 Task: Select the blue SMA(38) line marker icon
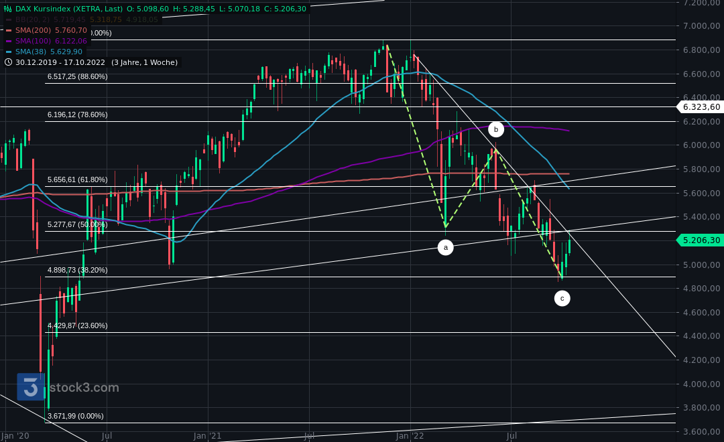click(9, 51)
